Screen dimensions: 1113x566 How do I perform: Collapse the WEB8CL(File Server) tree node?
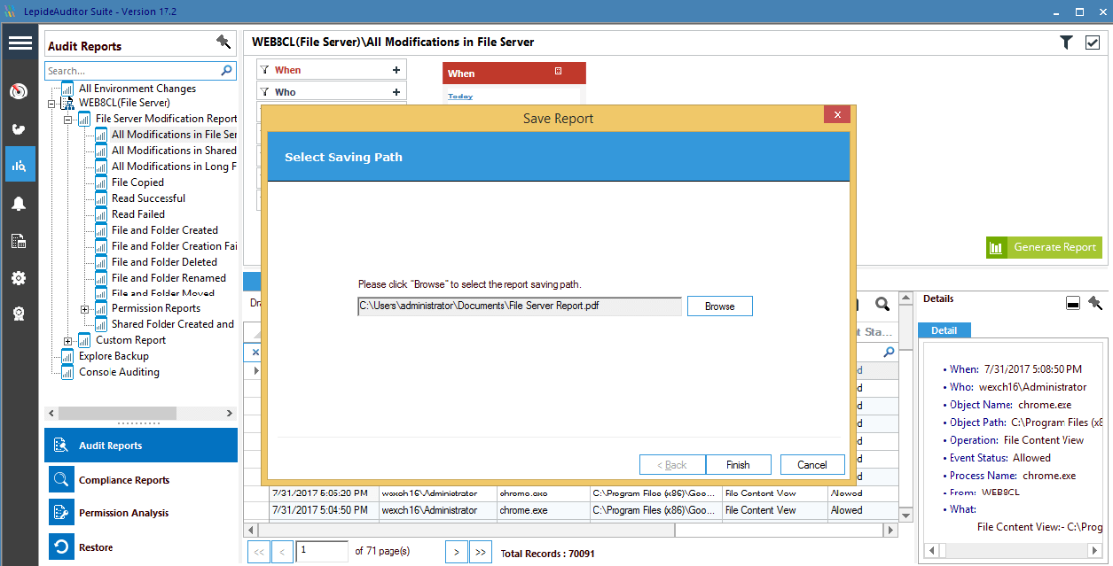coord(51,103)
